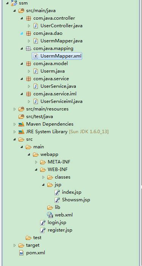Collapse the WEB-INF folder
142x266 pixels.
[36, 170]
